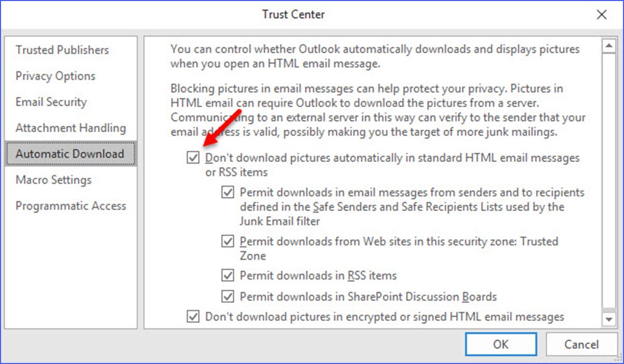The height and width of the screenshot is (364, 624).
Task: Uncheck don't download pictures automatically option
Action: tap(192, 157)
